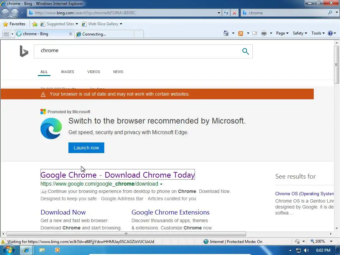Image resolution: width=340 pixels, height=255 pixels.
Task: Open the zoom level dropdown arrow
Action: tap(331, 241)
